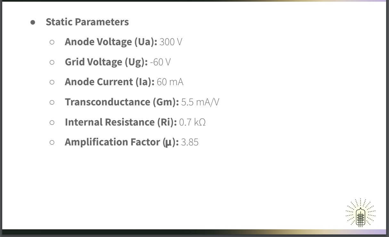This screenshot has width=389, height=237.
Task: Select the Anode Current (Ia) label
Action: (109, 82)
